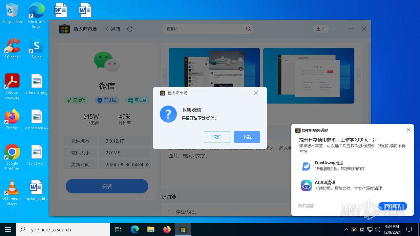Open Skype desktop shortcut
This screenshot has width=420, height=236.
(36, 49)
